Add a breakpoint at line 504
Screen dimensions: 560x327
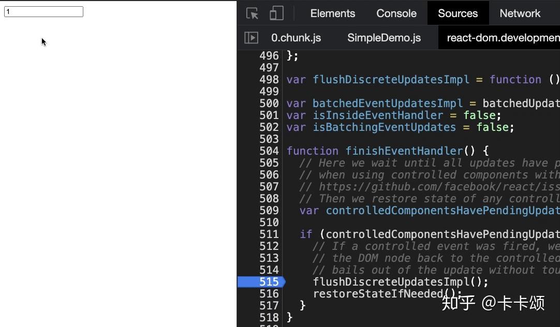click(x=269, y=151)
